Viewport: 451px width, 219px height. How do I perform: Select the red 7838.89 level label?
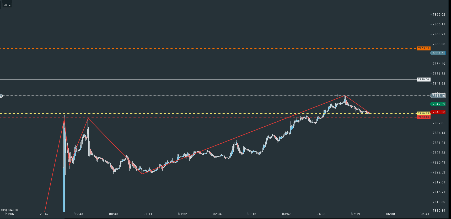(x=423, y=117)
